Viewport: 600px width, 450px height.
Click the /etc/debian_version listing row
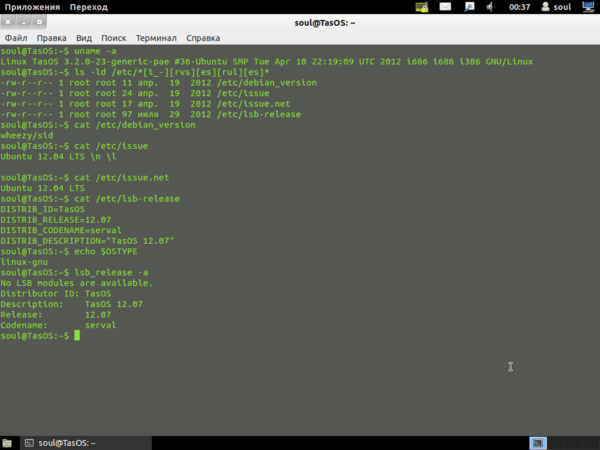tap(158, 83)
